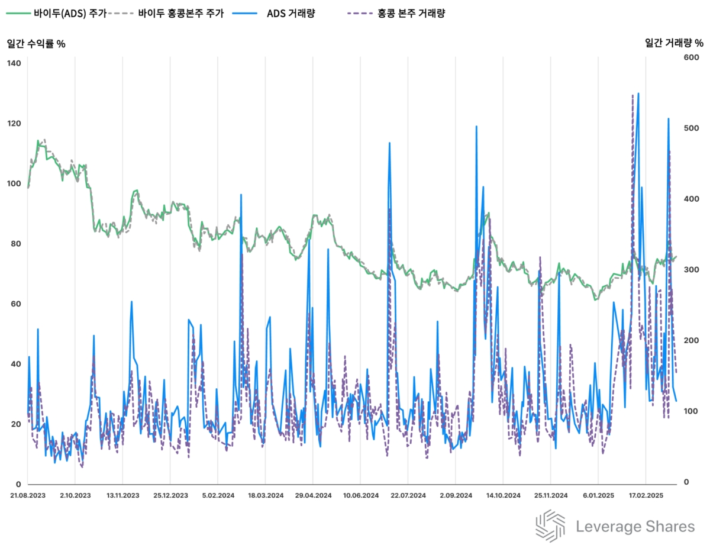Show the 홍콩 본주 거래량 series label
Screen dimensions: 710x545
(411, 14)
